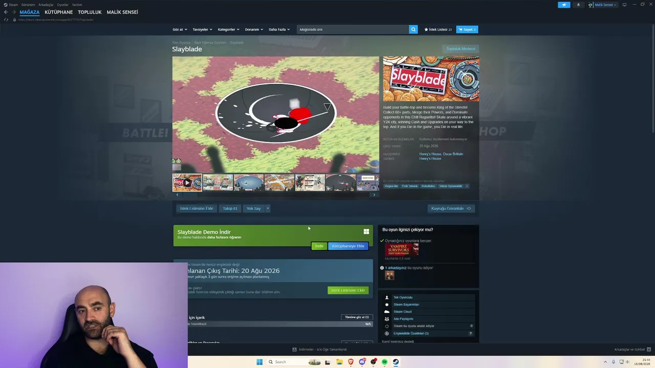
Task: Open the Steam menu
Action: pyautogui.click(x=13, y=5)
